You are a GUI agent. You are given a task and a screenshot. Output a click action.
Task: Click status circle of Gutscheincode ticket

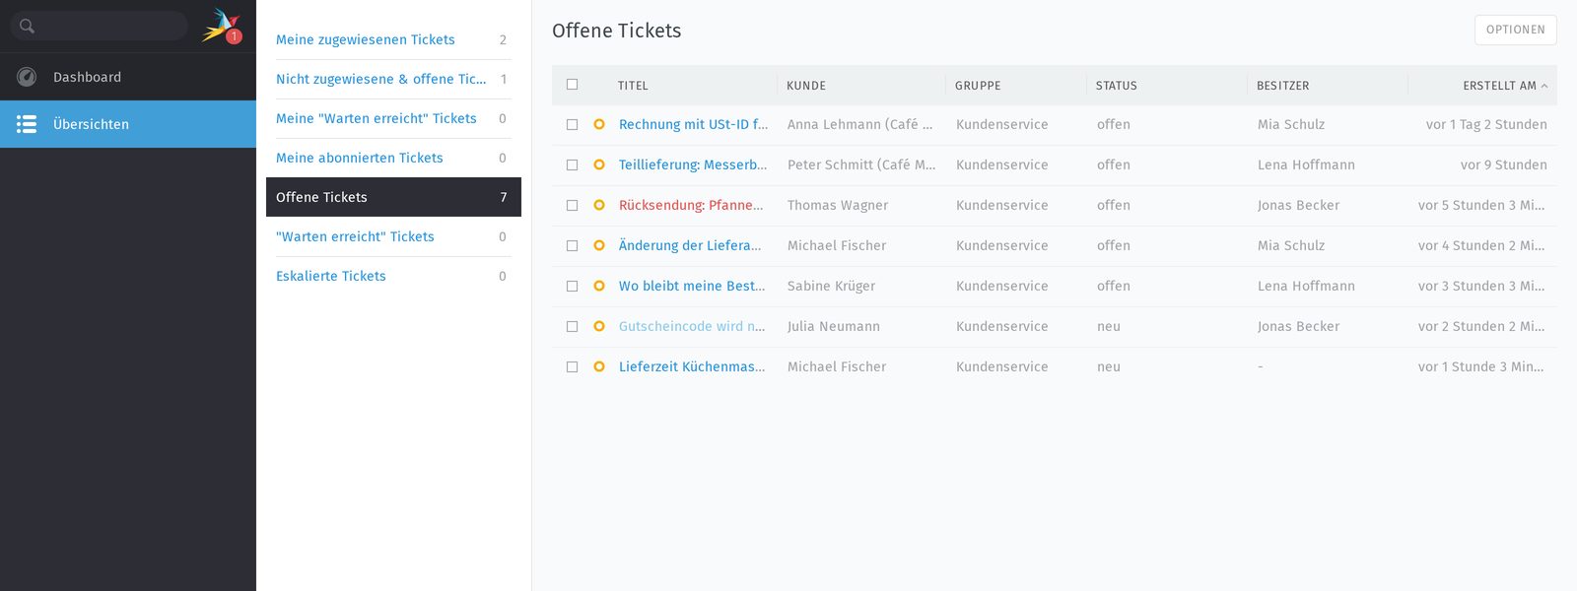click(x=599, y=326)
